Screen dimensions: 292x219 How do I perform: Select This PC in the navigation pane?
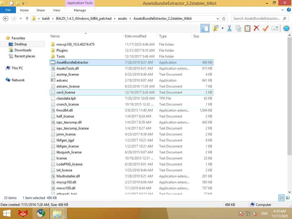point(17,68)
